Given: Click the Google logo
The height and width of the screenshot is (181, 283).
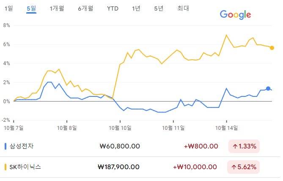Looking at the screenshot, I should pos(235,15).
